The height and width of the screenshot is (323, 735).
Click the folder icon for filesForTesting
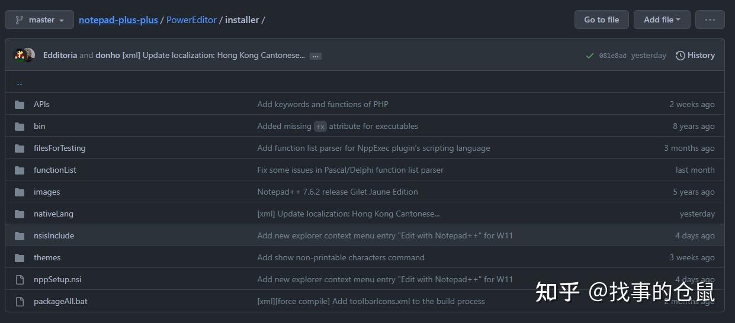point(20,148)
